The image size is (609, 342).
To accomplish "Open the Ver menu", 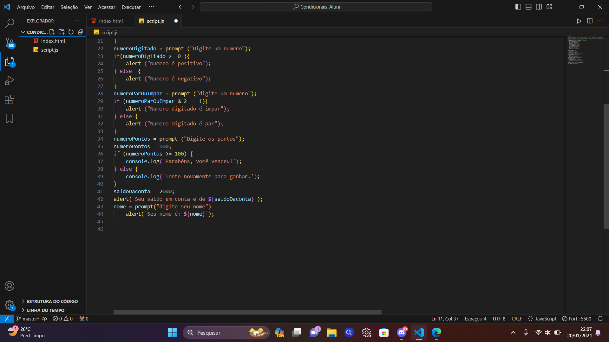I will (x=88, y=7).
